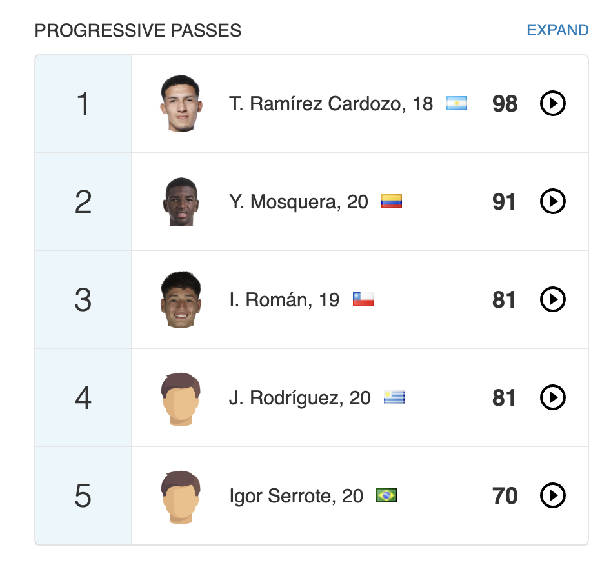Click J. Rodríguez's placeholder avatar
This screenshot has height=565, width=611.
[x=181, y=398]
